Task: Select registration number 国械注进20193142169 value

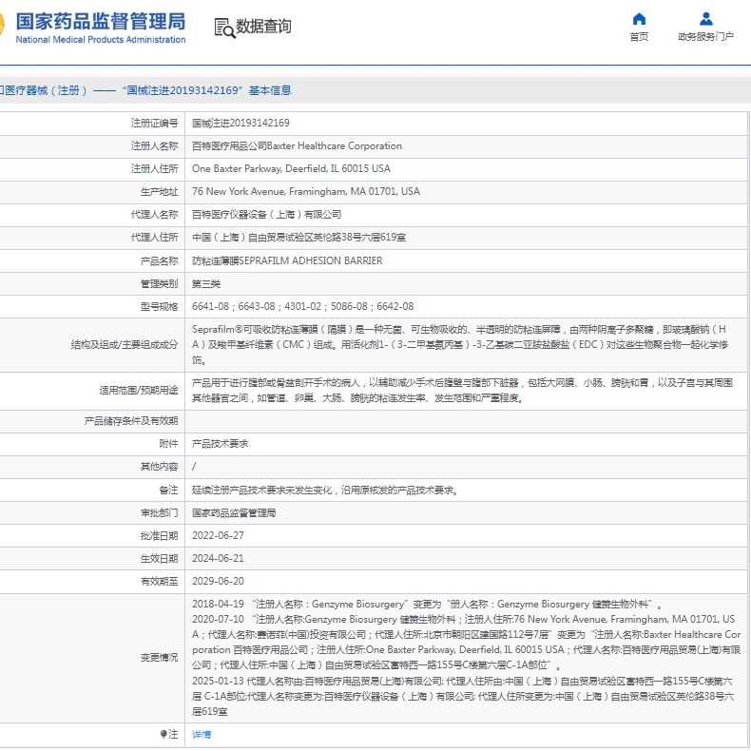Action: point(241,123)
